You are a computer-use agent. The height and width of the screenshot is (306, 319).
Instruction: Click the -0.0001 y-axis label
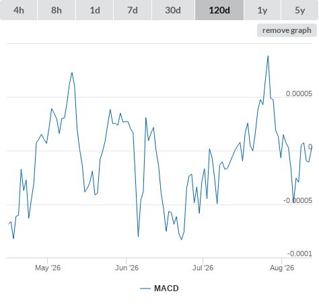pyautogui.click(x=299, y=254)
